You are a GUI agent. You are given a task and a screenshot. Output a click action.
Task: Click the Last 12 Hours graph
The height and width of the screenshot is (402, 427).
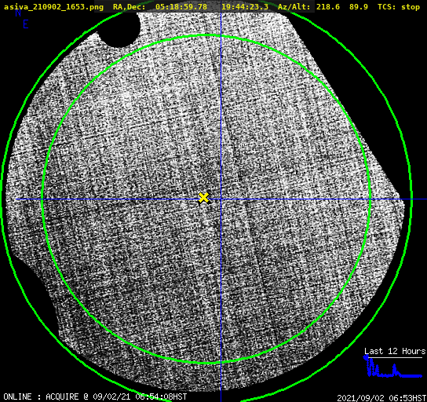[x=393, y=367]
